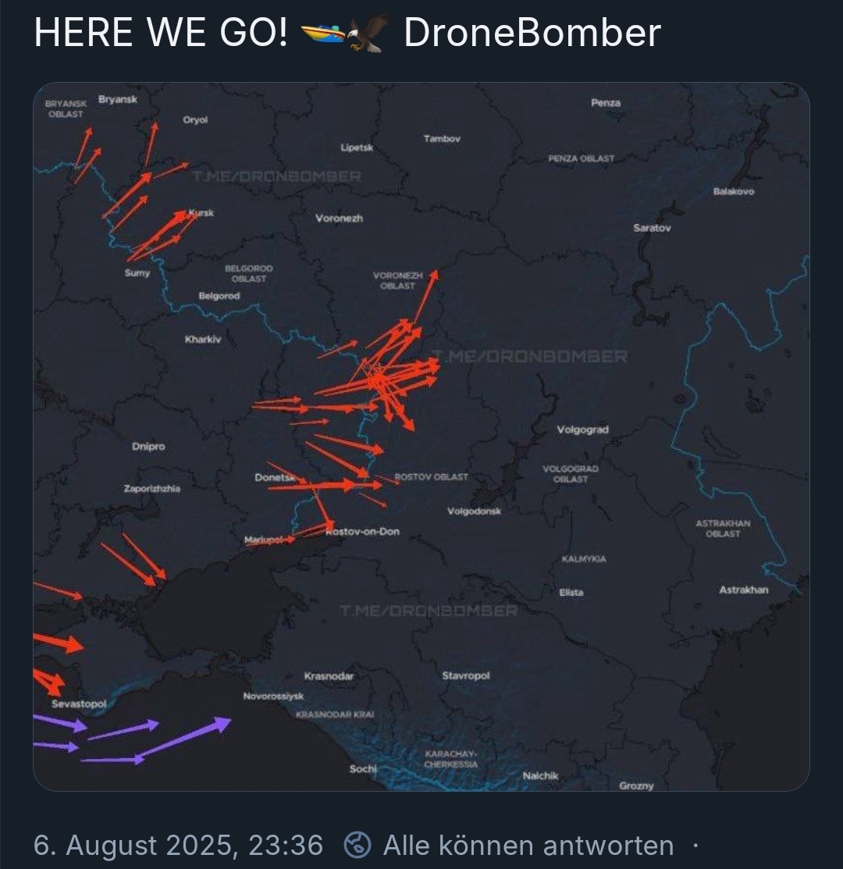The image size is (843, 869).
Task: Click the Saratov city label on map
Action: [652, 228]
